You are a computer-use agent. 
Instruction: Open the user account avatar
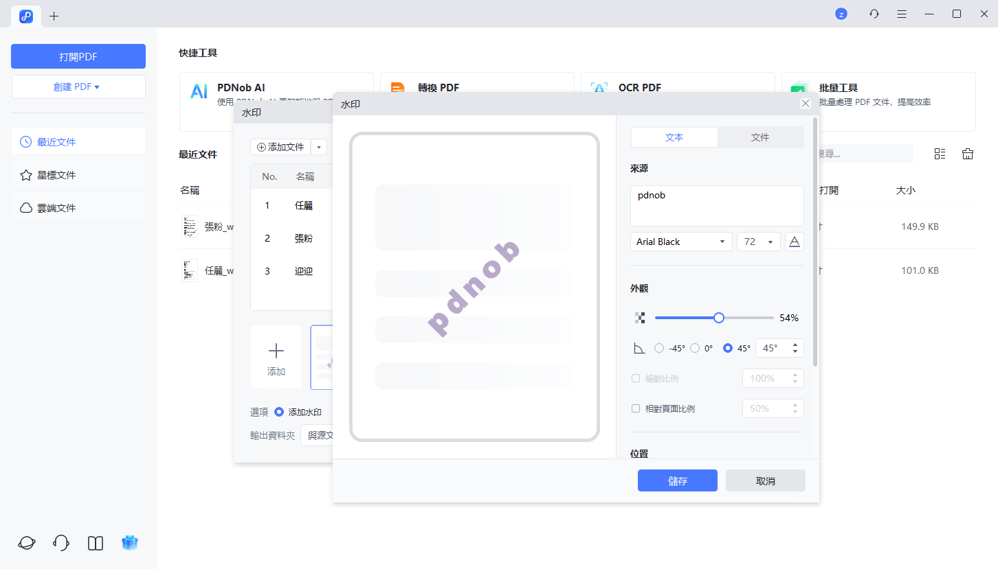[841, 14]
